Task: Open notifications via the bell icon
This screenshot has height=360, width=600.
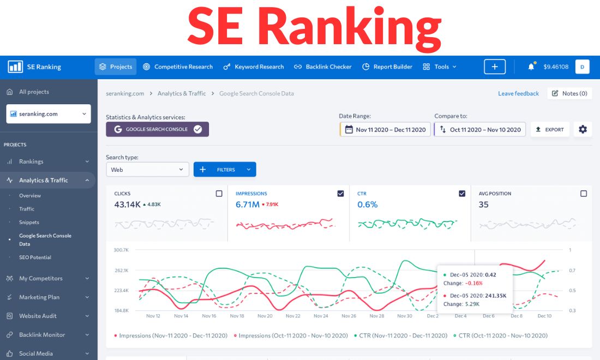Action: pos(531,67)
